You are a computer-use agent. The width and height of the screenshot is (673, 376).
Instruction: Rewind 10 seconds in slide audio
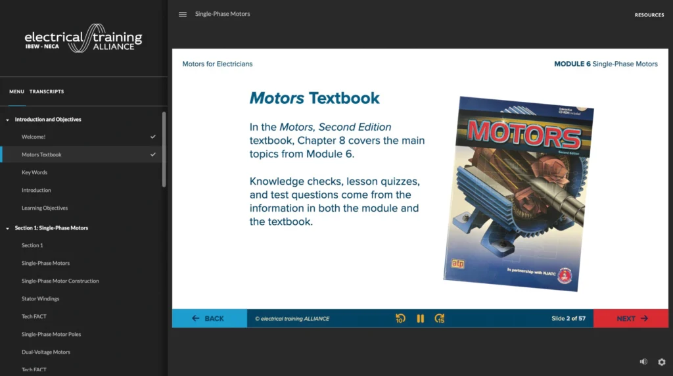400,319
